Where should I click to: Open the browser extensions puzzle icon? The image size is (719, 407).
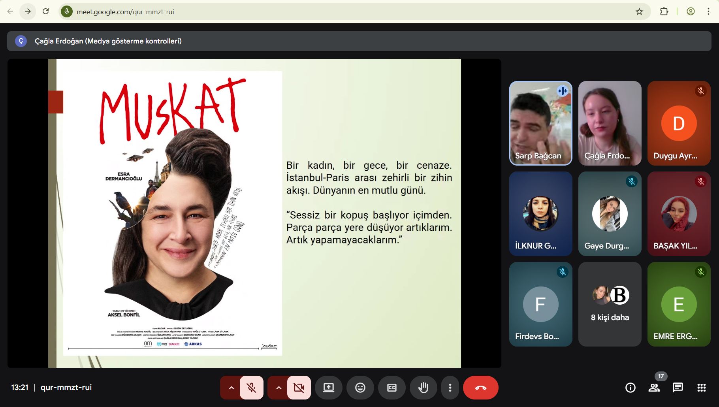664,11
